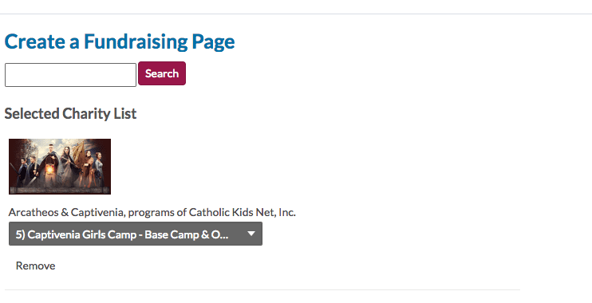
Task: Click the crimson Search button
Action: pyautogui.click(x=162, y=73)
